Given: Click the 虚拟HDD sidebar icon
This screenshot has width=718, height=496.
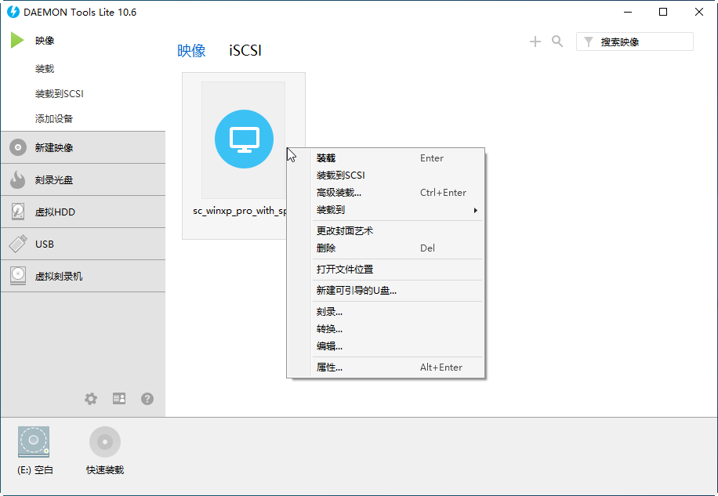Looking at the screenshot, I should click(17, 212).
